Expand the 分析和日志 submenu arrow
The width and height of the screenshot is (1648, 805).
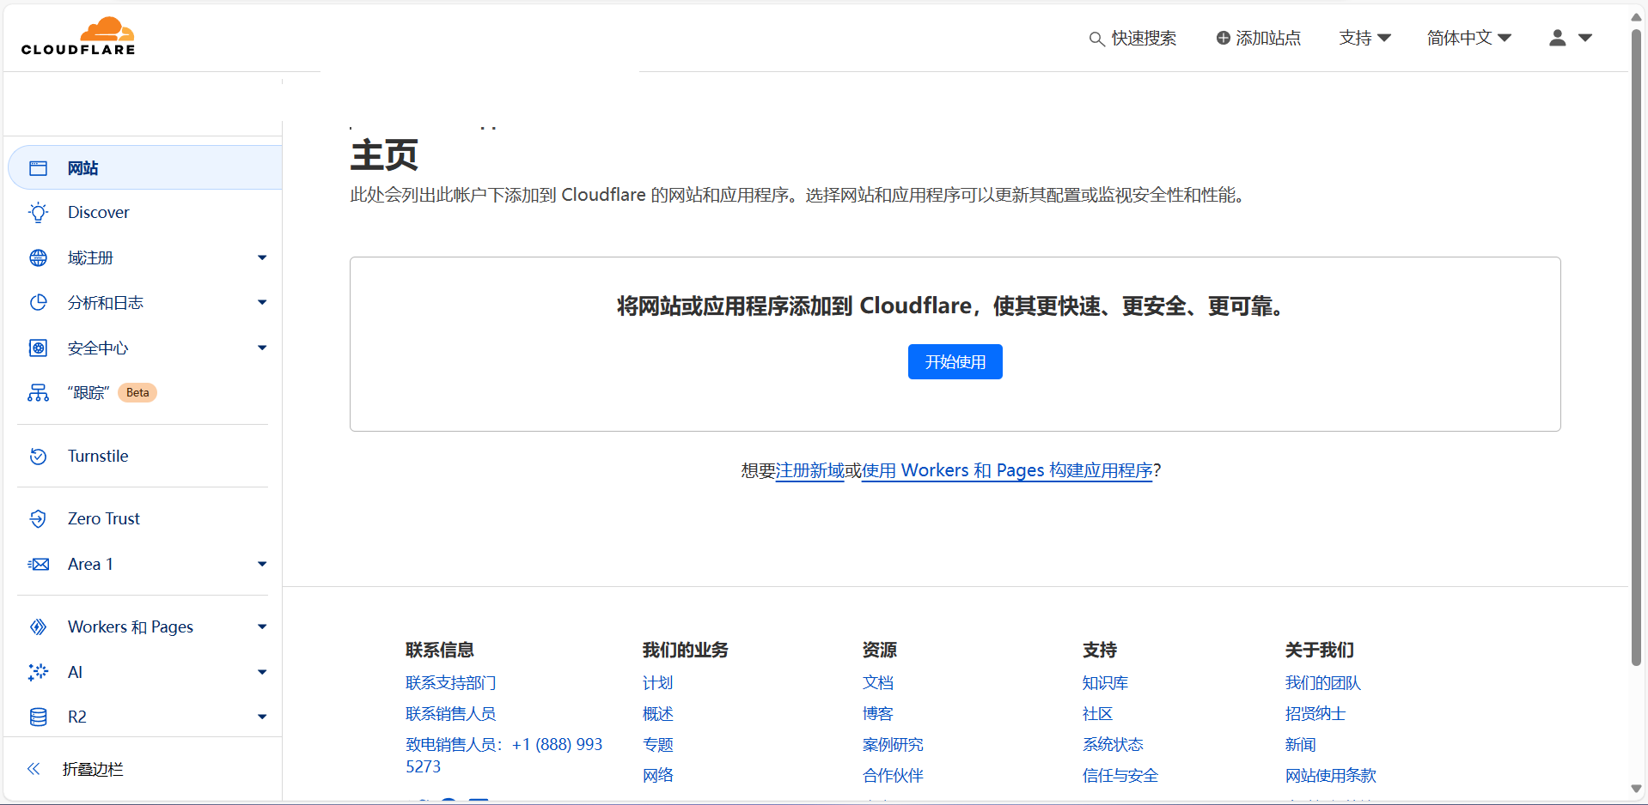(x=262, y=303)
